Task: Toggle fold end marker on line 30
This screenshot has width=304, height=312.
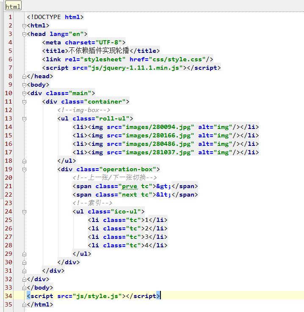Action: [24, 263]
